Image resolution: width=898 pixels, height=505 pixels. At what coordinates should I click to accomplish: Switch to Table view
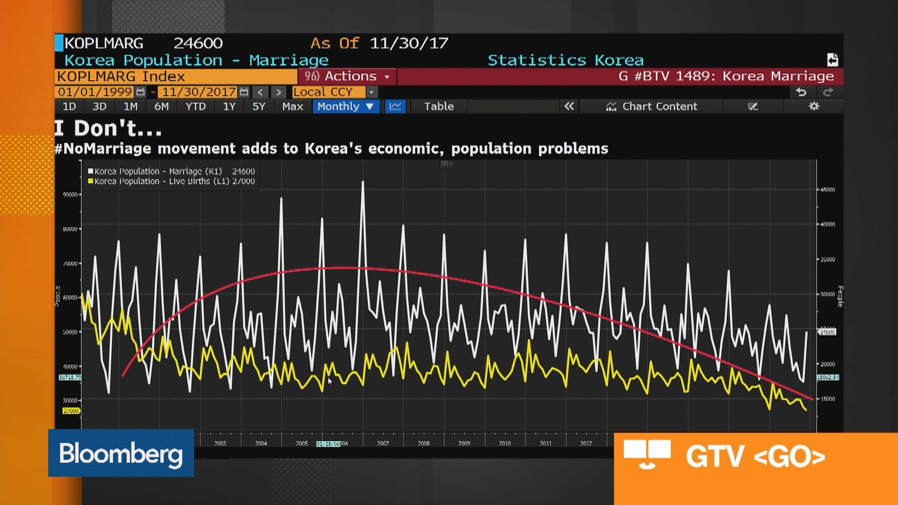point(439,106)
